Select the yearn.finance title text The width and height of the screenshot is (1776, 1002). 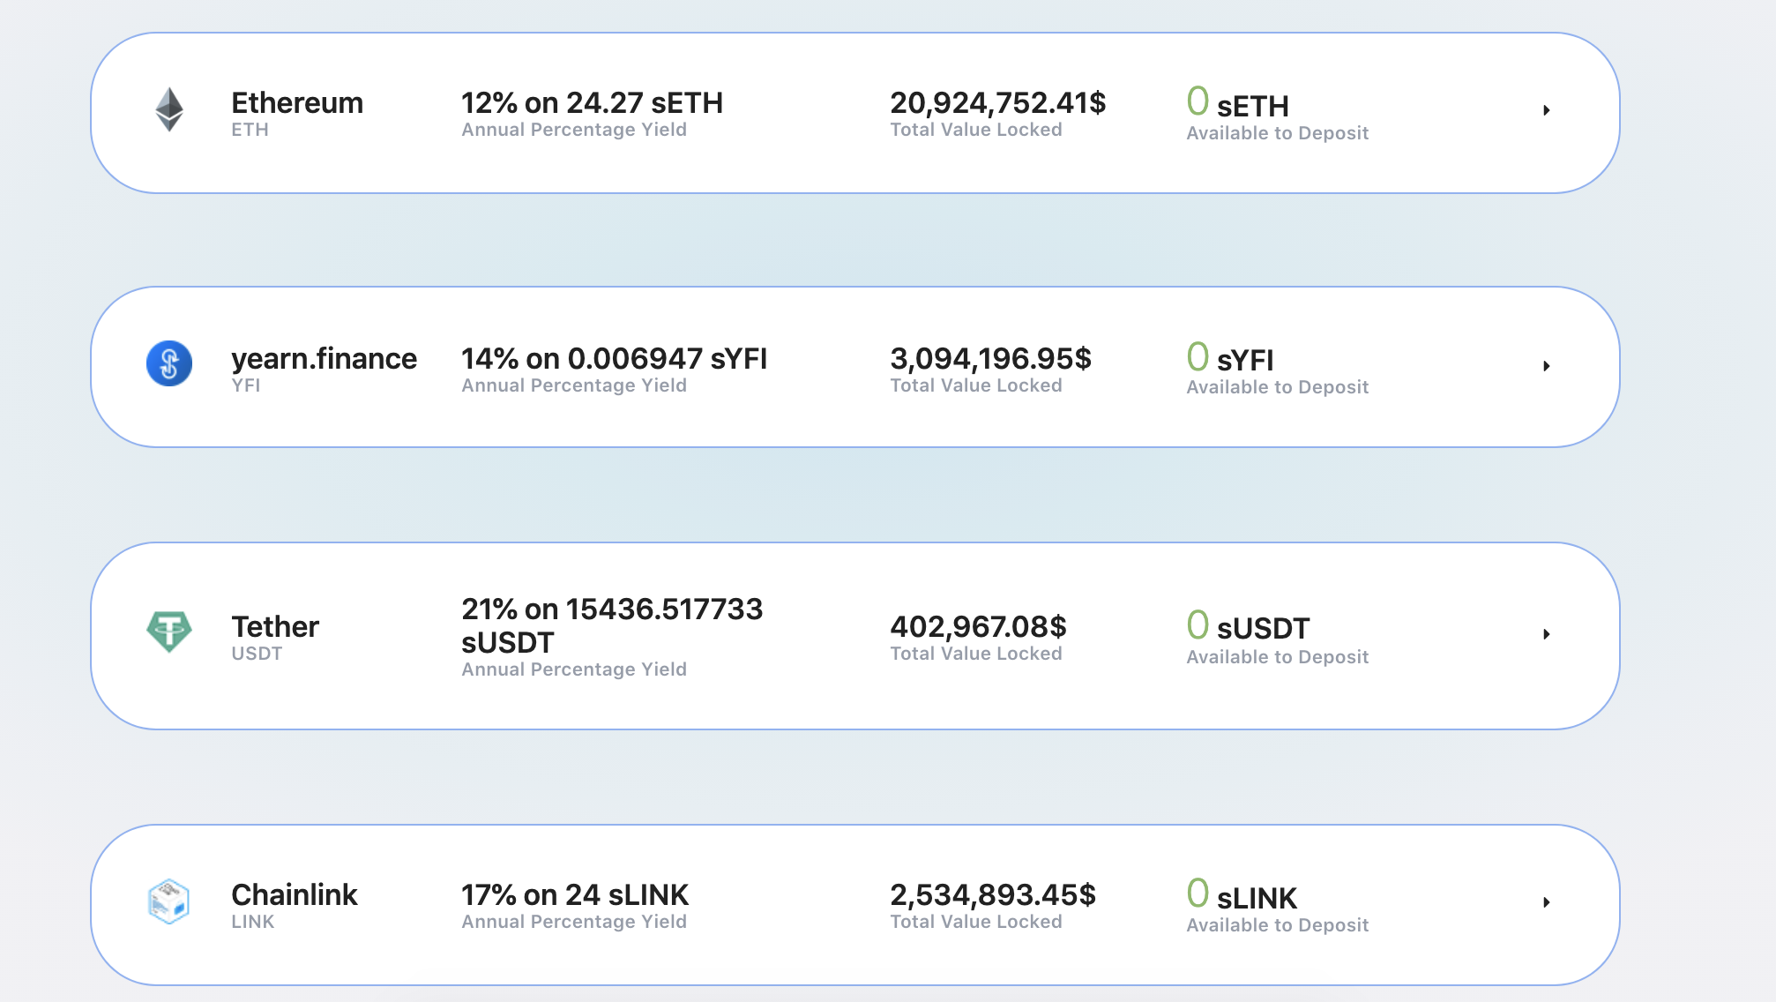coord(325,359)
